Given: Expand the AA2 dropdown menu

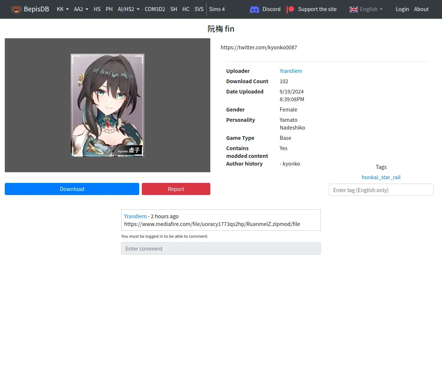Looking at the screenshot, I should 81,9.
